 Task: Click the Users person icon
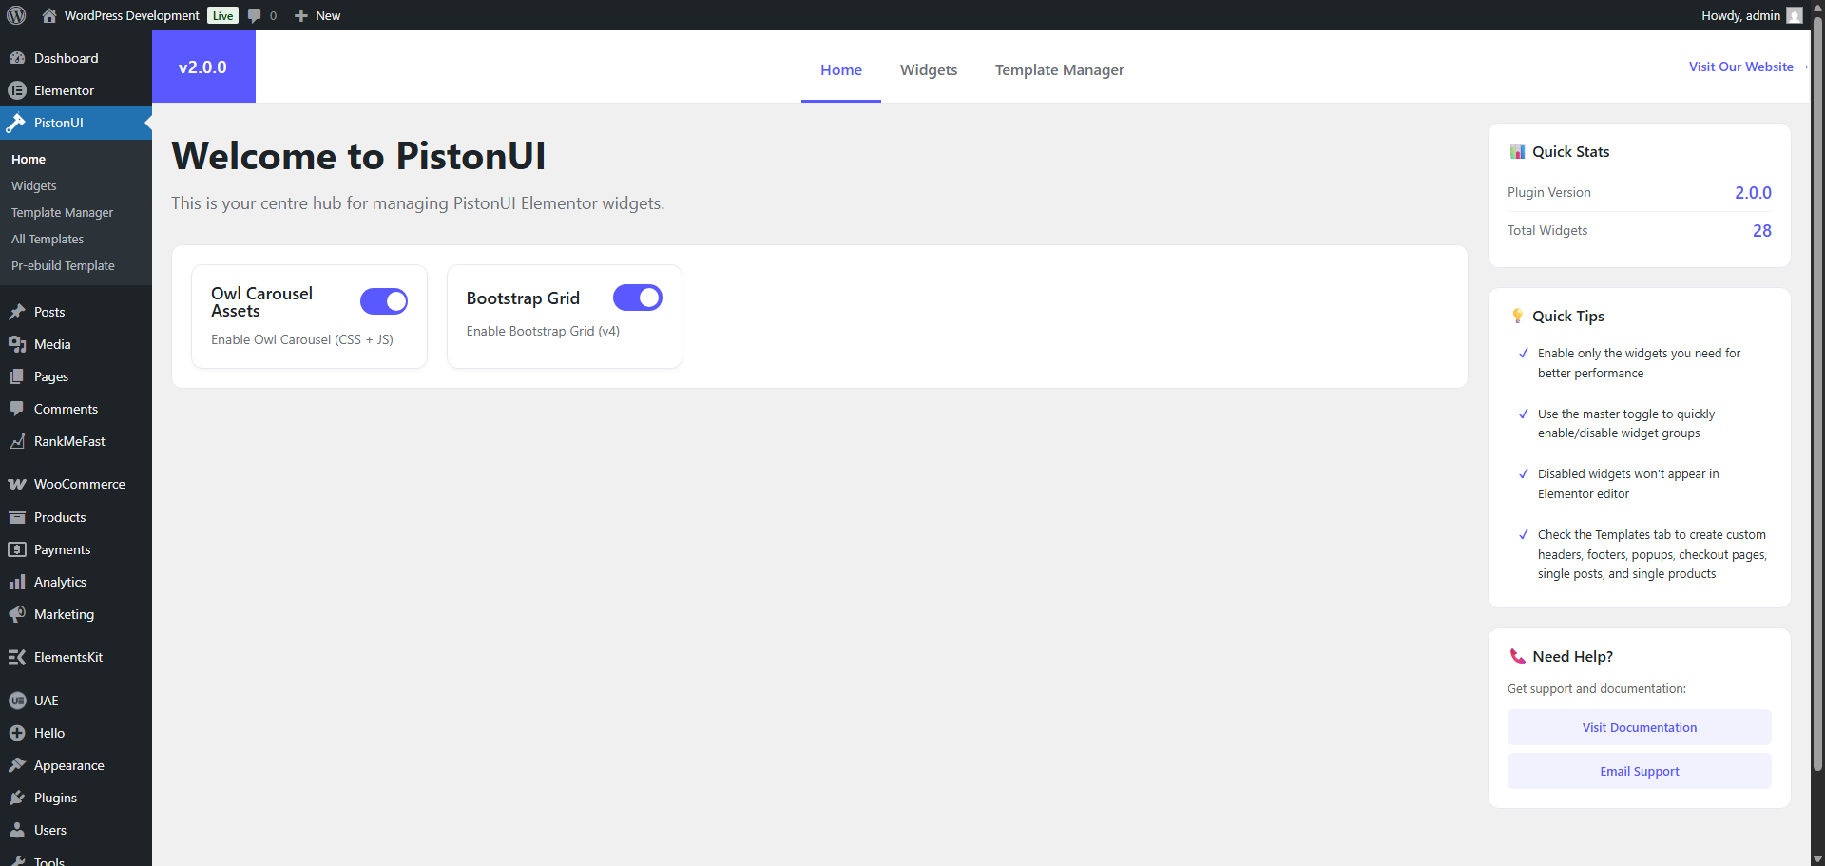click(x=17, y=830)
